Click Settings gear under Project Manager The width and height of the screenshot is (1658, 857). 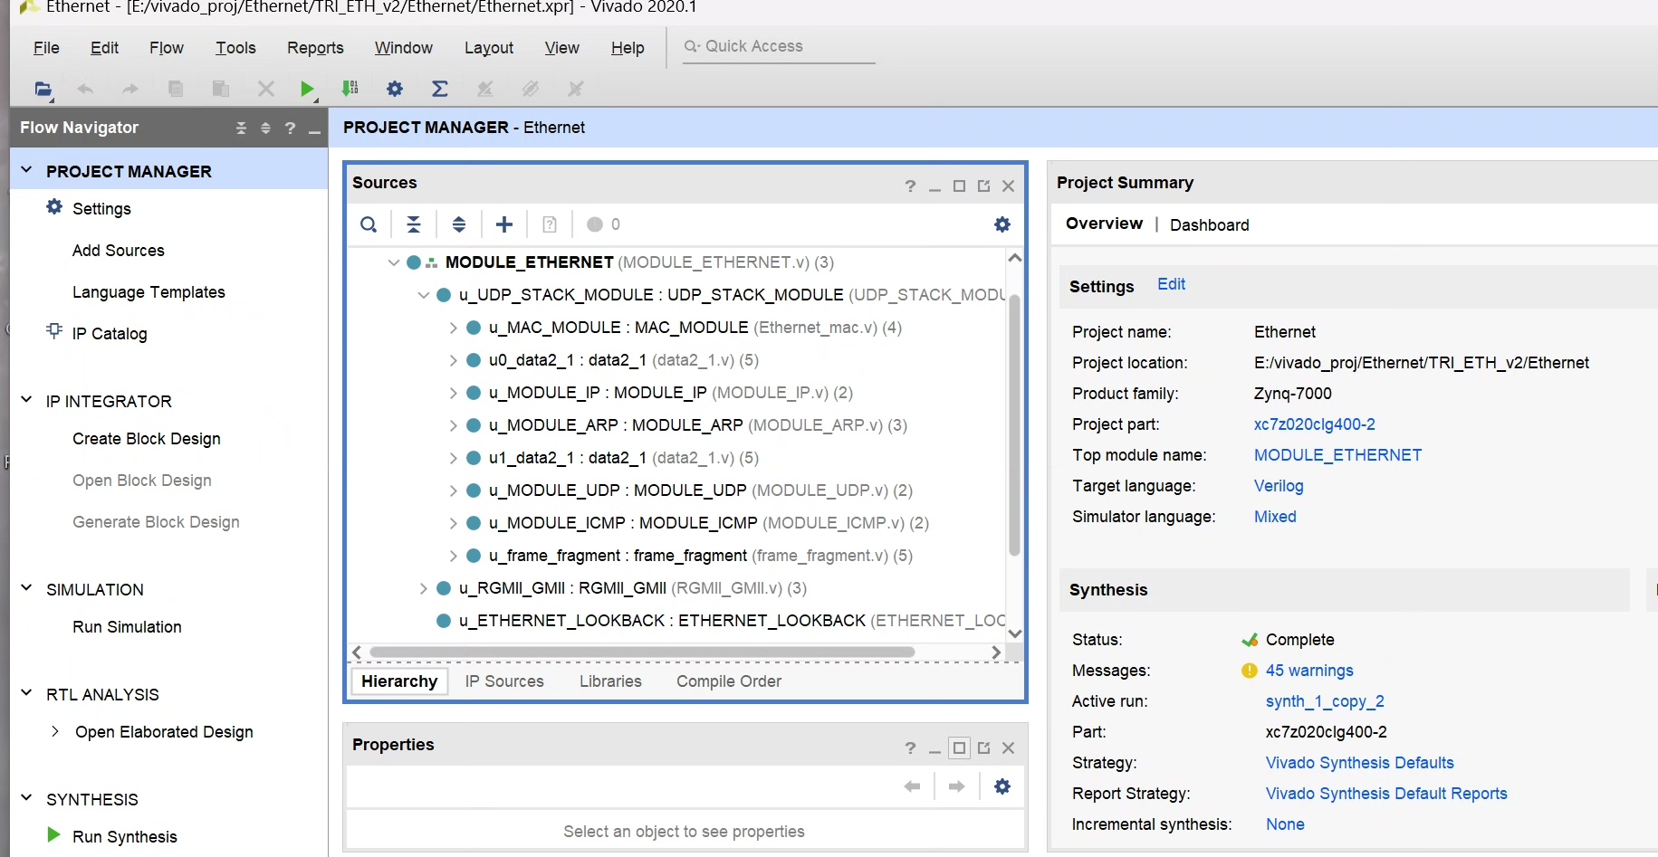coord(54,207)
